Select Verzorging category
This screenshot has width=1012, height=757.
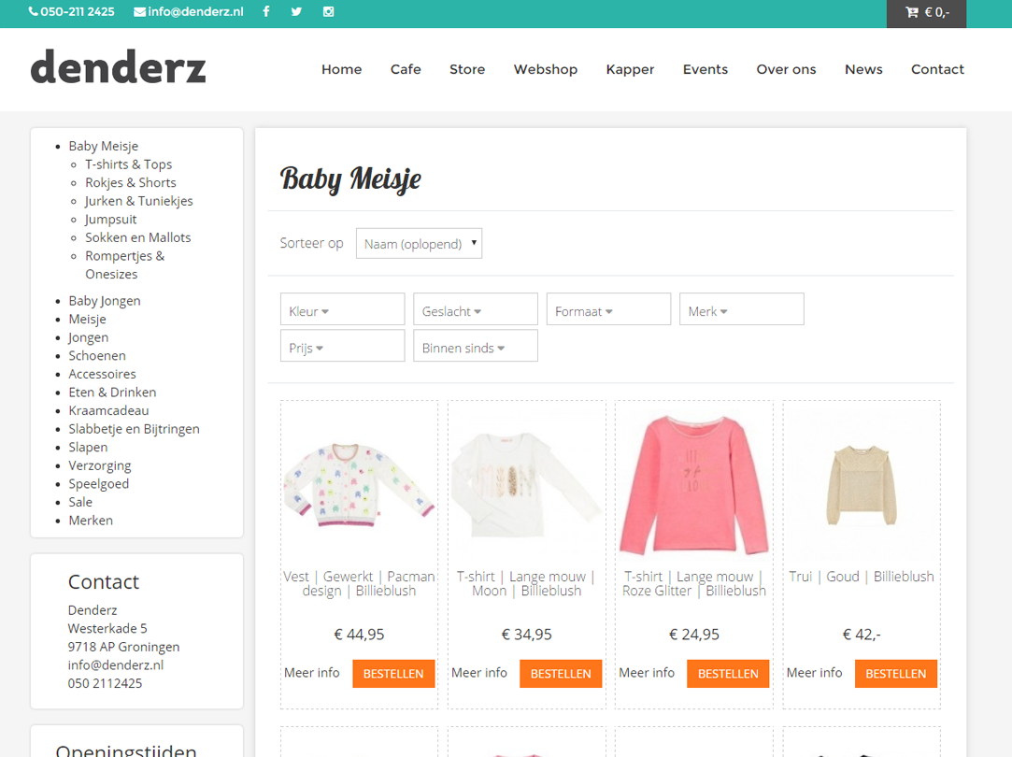[x=100, y=465]
